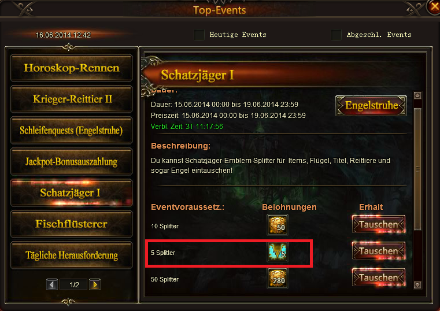Open the Jackpot-Bonusauszahlung event
440x311 pixels.
(x=71, y=161)
